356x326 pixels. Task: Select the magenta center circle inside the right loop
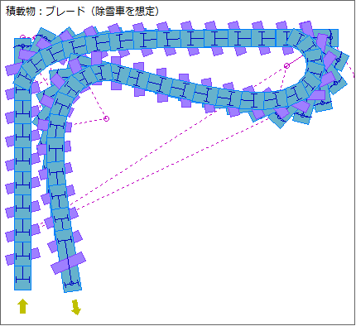pos(286,65)
